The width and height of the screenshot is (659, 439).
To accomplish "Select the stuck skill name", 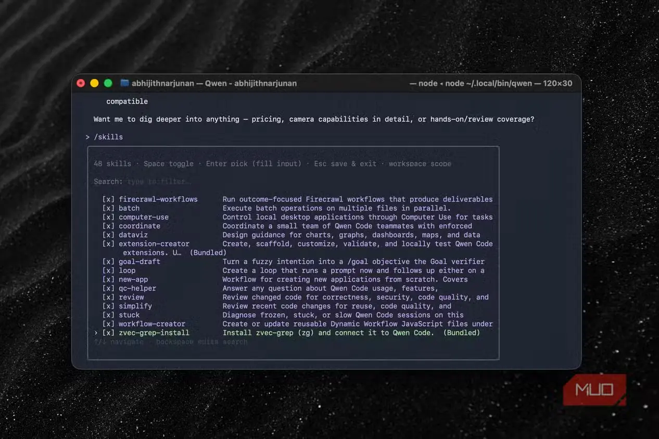I will point(129,315).
